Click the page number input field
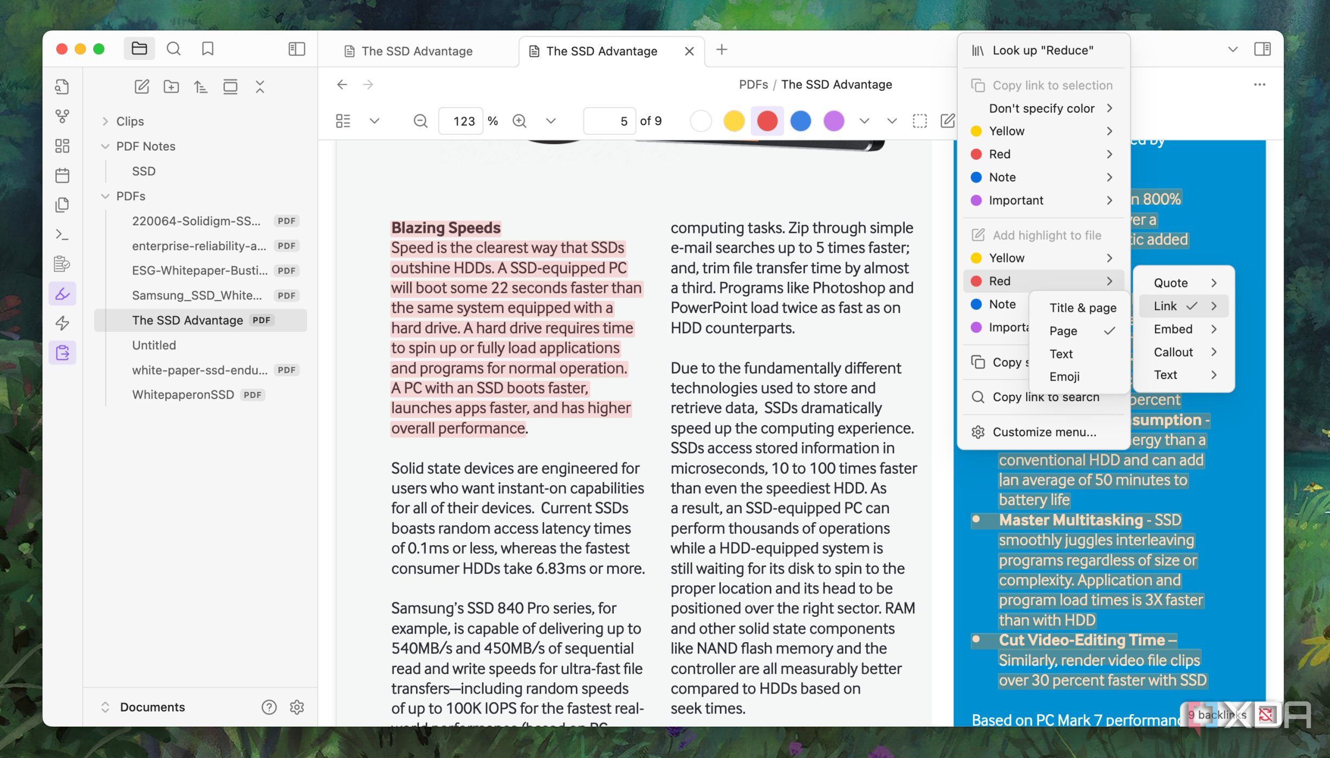The height and width of the screenshot is (758, 1330). click(x=608, y=121)
